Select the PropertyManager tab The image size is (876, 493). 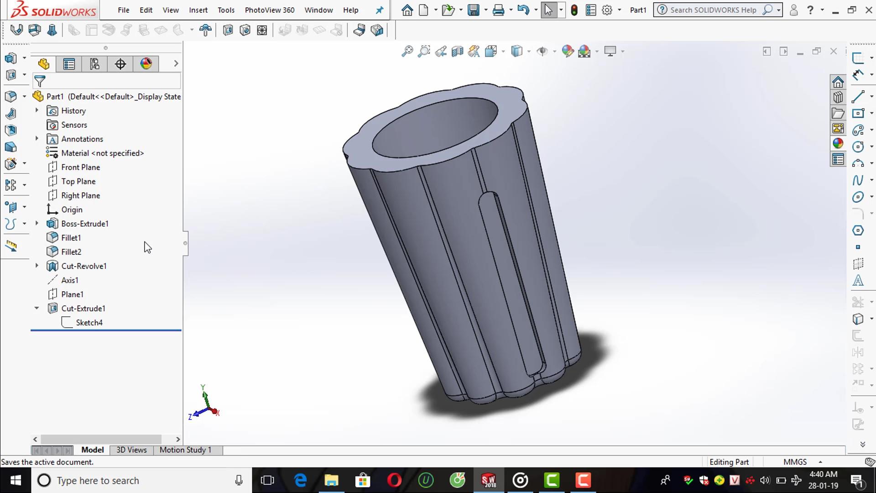[69, 64]
